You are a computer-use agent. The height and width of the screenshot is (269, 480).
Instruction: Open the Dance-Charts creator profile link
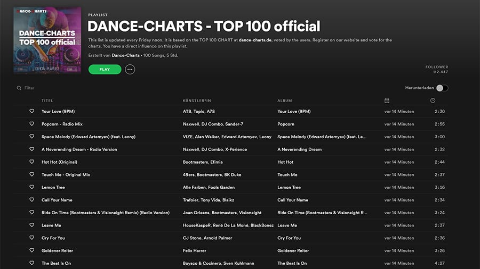pyautogui.click(x=125, y=55)
